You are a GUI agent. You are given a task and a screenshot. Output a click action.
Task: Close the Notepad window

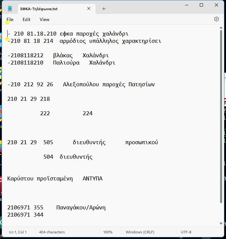[x=216, y=5]
